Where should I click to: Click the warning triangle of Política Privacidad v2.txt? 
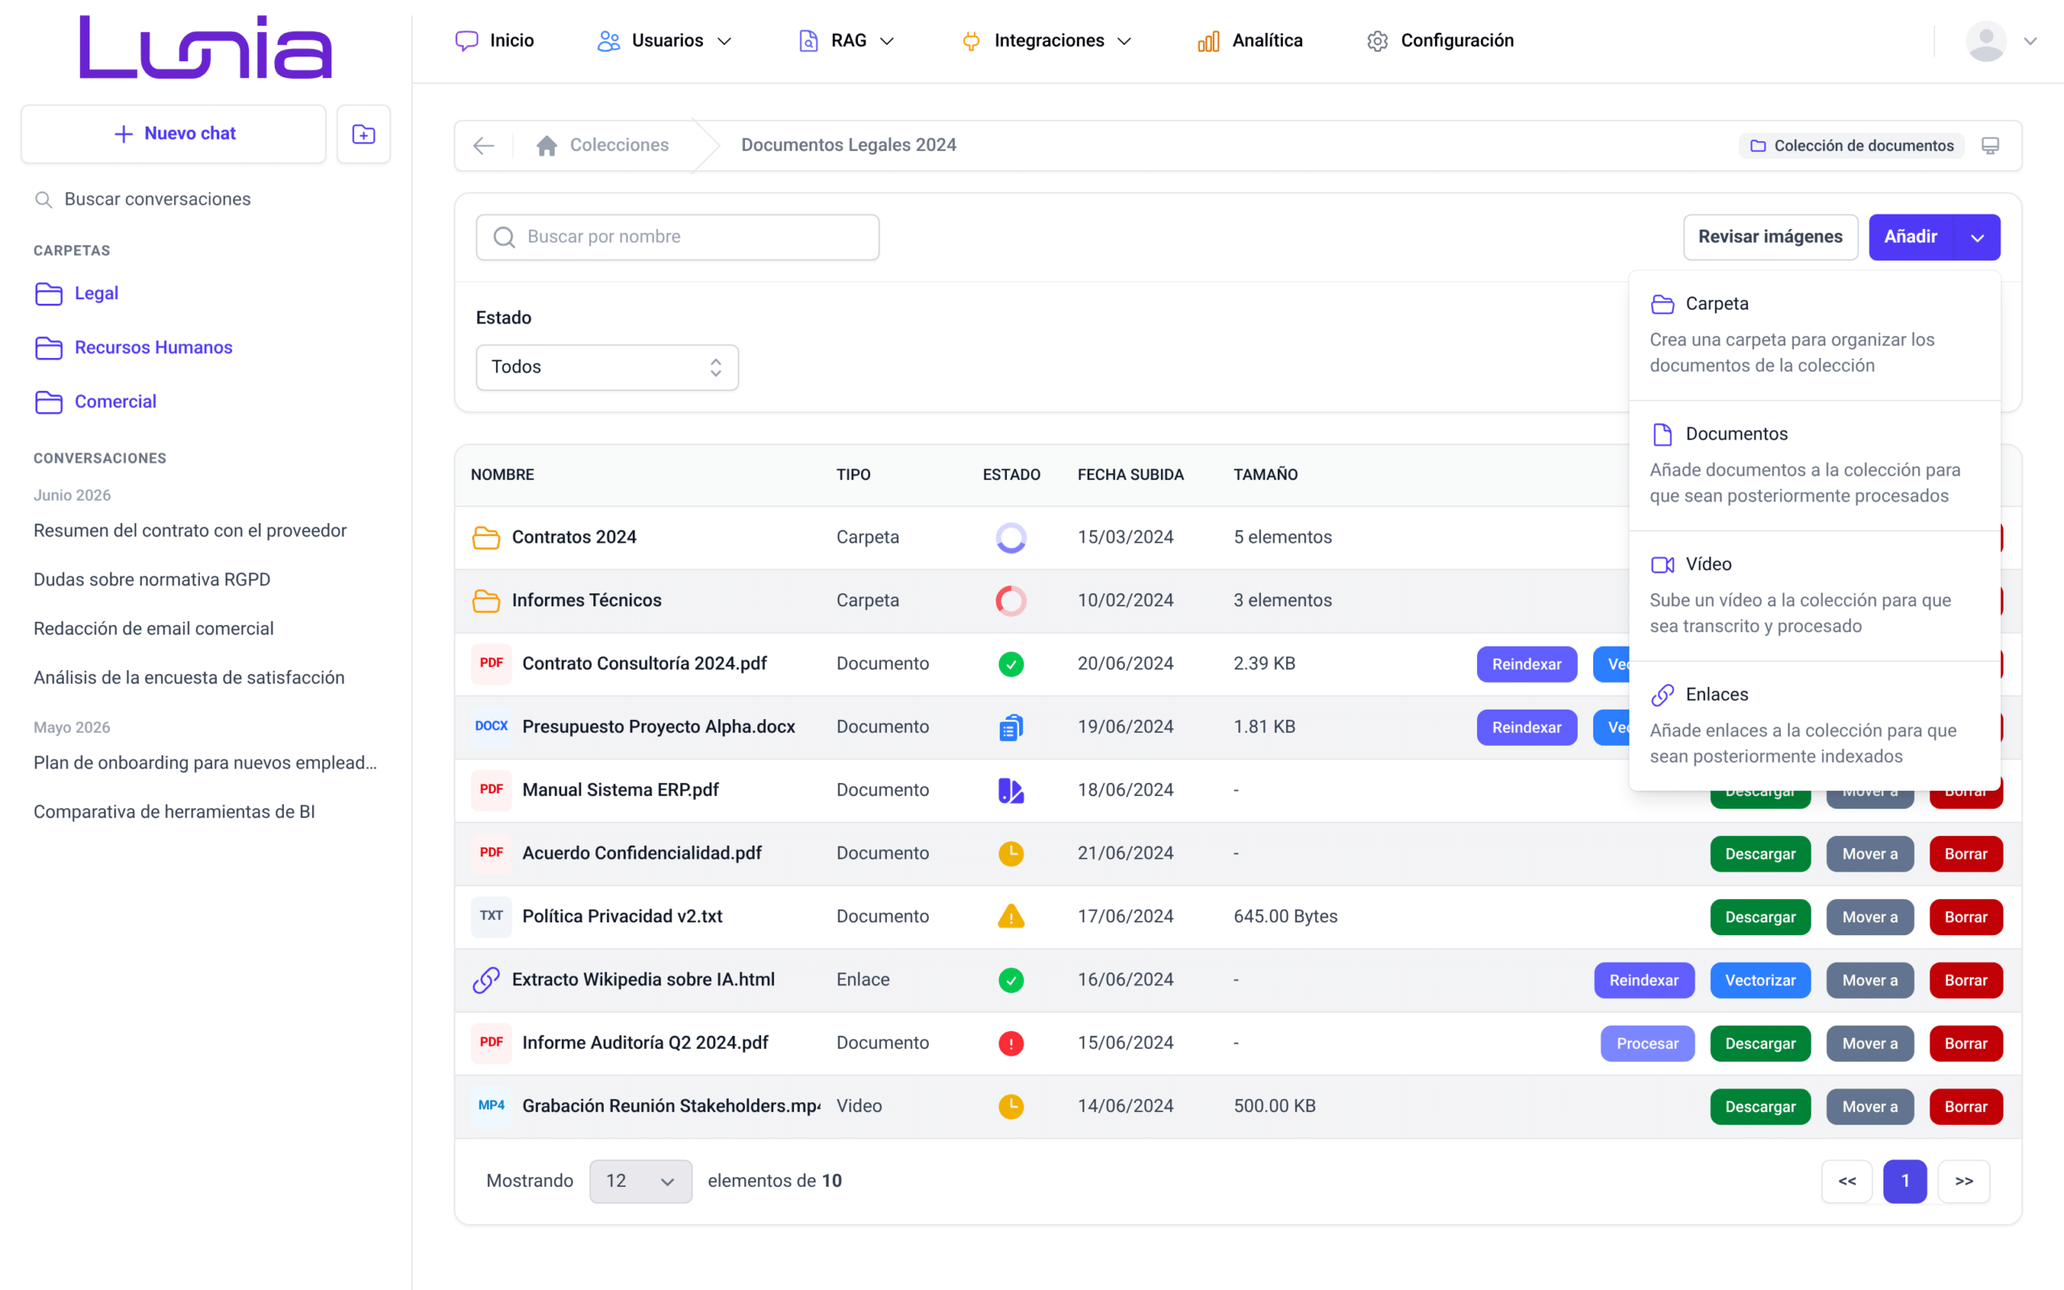click(x=1011, y=917)
